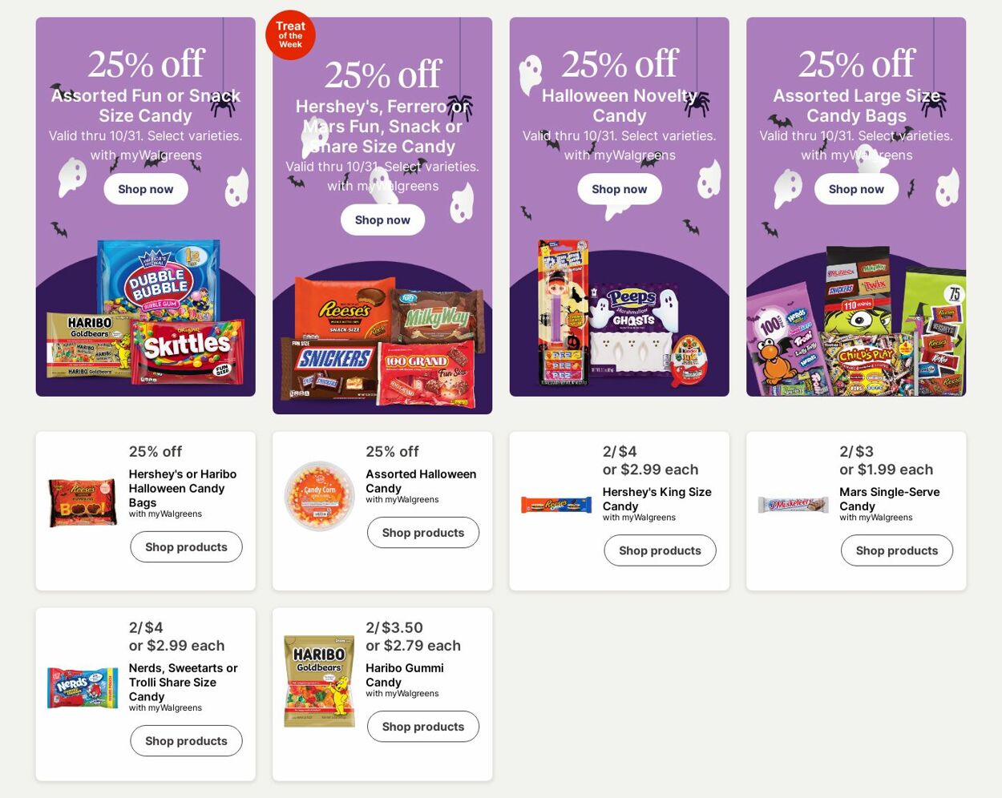
Task: Open the Reese's Halloween candy bag thumbnail
Action: click(x=83, y=502)
